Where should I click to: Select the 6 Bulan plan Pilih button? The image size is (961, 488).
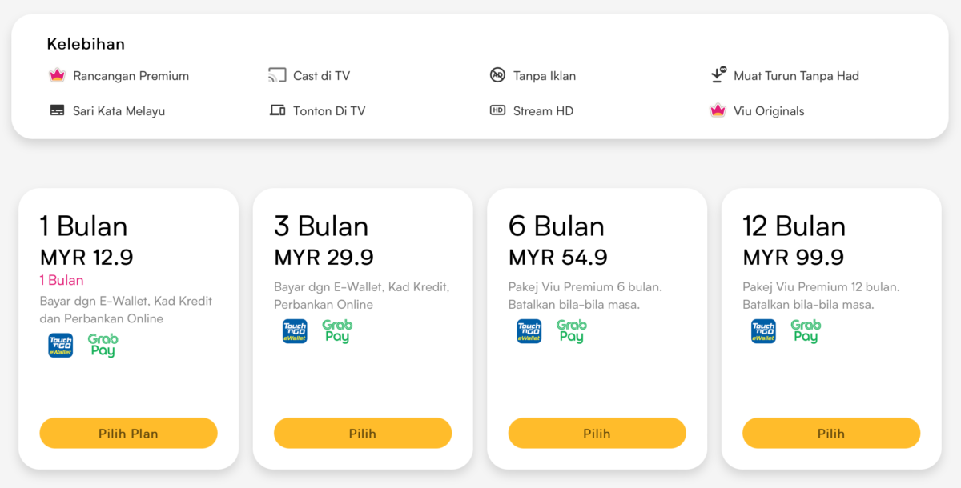click(597, 433)
